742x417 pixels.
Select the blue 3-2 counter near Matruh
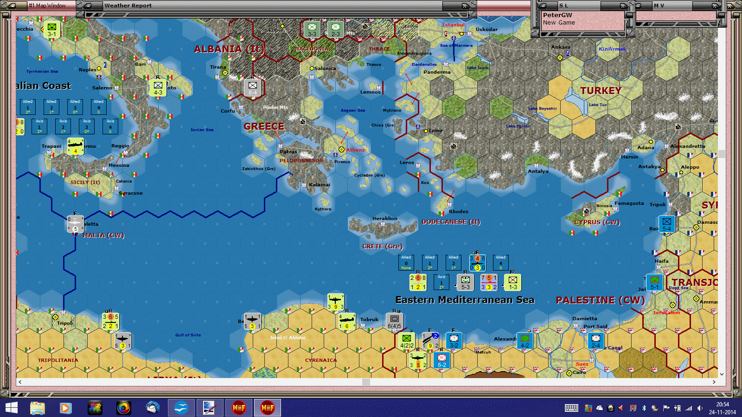click(x=454, y=341)
